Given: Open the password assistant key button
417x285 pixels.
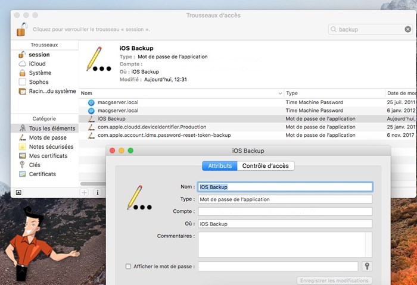Looking at the screenshot, I should point(367,266).
